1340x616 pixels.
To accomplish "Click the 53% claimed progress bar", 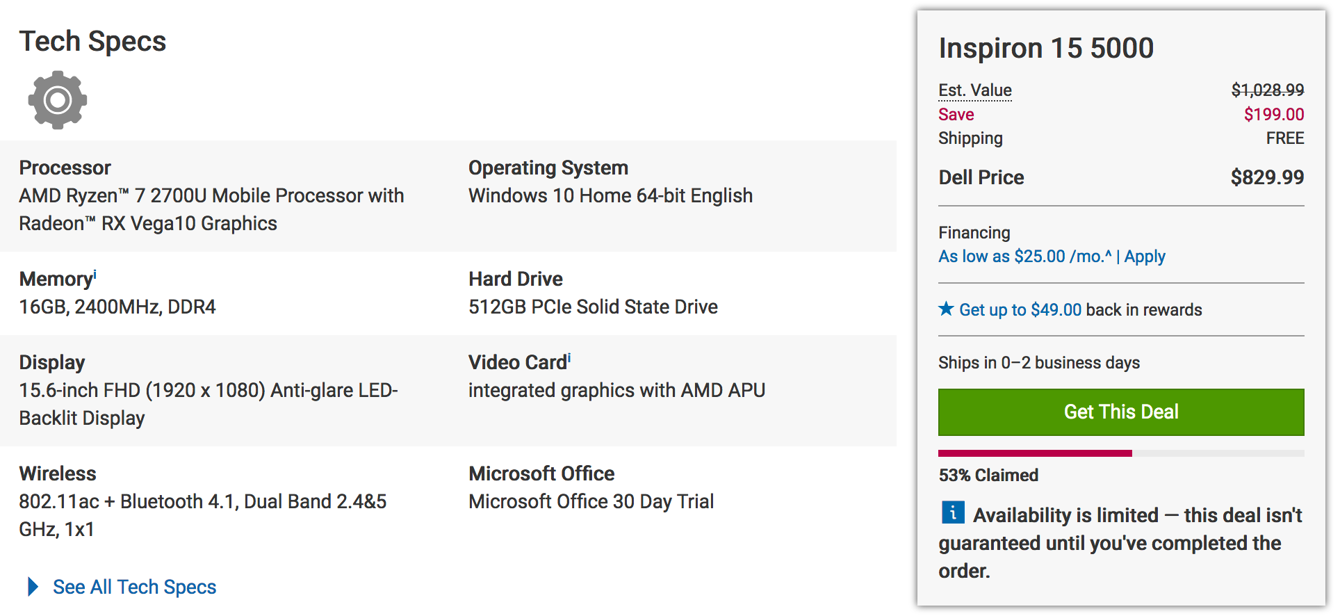I will (x=1121, y=453).
